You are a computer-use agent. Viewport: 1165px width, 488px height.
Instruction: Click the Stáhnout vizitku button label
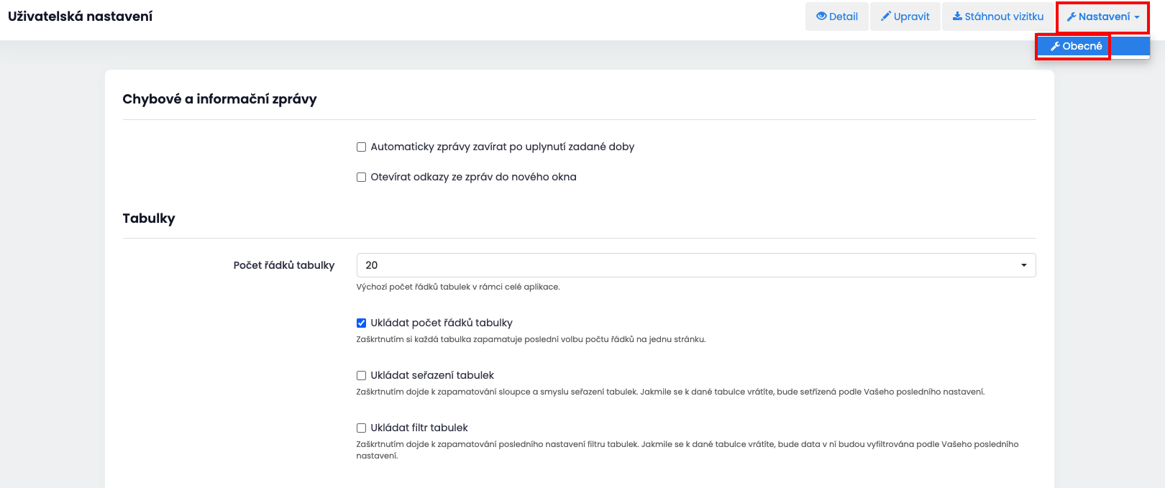1004,17
